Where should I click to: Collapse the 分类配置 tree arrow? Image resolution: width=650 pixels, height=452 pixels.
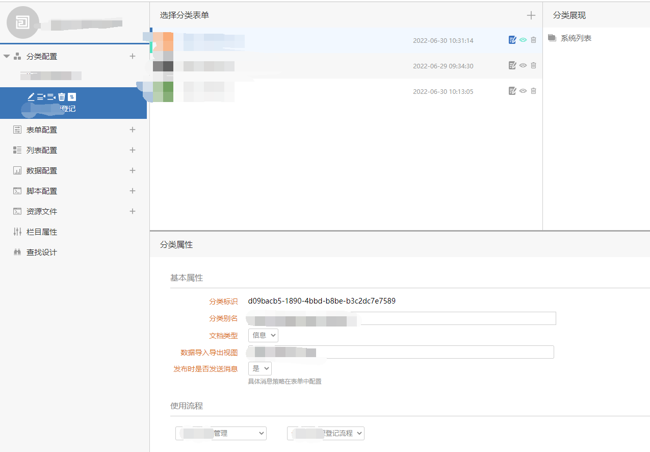(7, 56)
